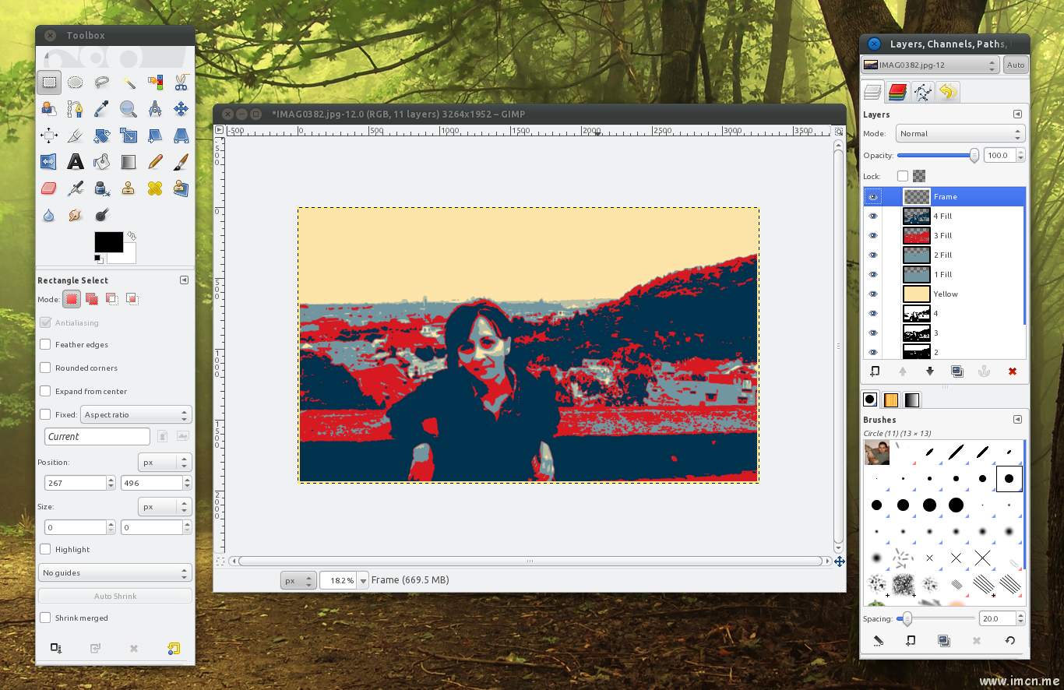Image resolution: width=1064 pixels, height=690 pixels.
Task: Expand the No guides dropdown
Action: coord(115,572)
